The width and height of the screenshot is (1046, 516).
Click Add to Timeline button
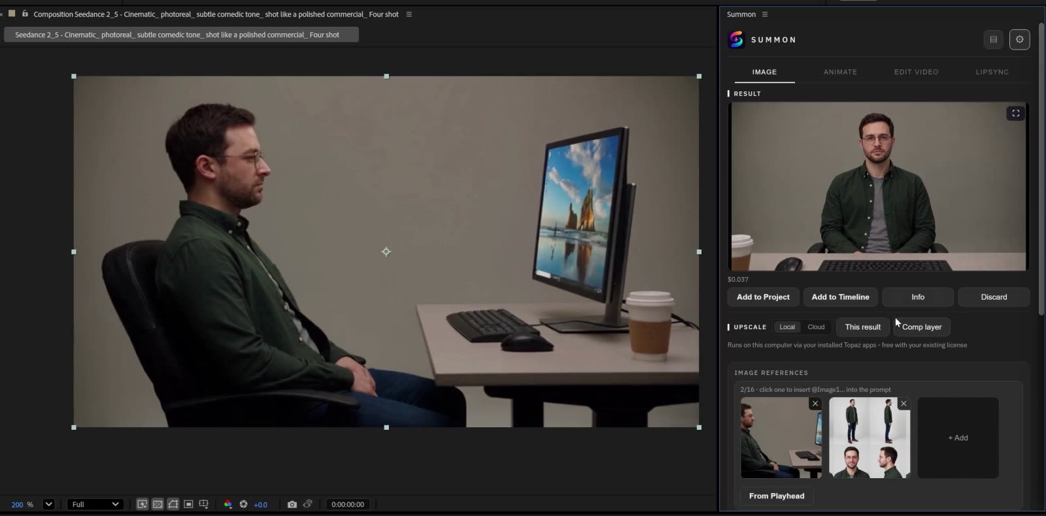point(840,297)
